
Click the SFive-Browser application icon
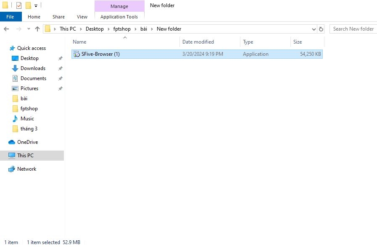(76, 54)
